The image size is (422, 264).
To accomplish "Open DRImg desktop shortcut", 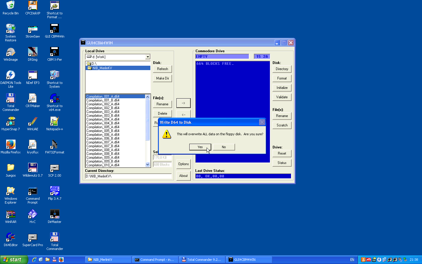I will pyautogui.click(x=33, y=54).
